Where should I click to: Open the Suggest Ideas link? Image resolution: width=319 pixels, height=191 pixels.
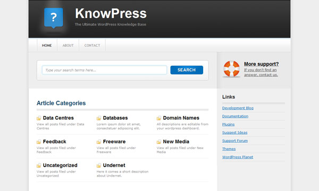[x=234, y=133]
